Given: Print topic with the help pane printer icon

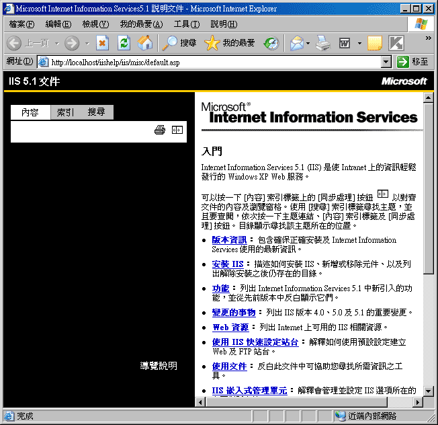Looking at the screenshot, I should click(x=160, y=130).
